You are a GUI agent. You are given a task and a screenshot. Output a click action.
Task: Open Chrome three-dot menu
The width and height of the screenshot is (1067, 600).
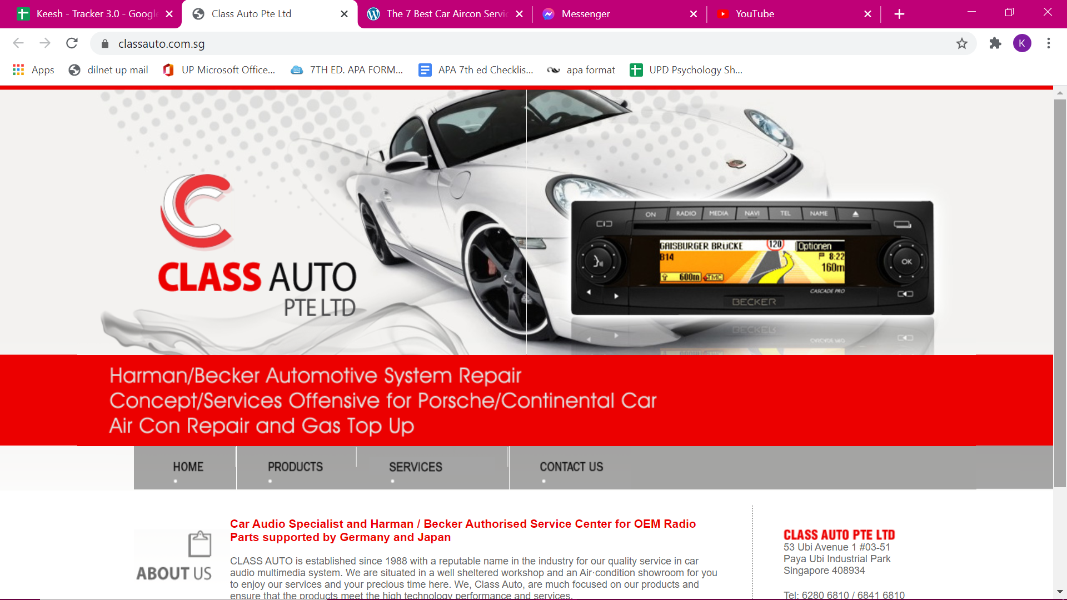[1049, 43]
